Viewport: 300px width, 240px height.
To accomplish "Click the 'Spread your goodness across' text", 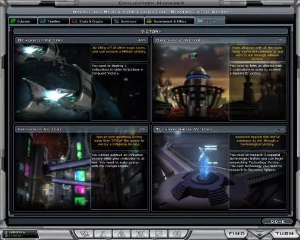I will click(119, 140).
